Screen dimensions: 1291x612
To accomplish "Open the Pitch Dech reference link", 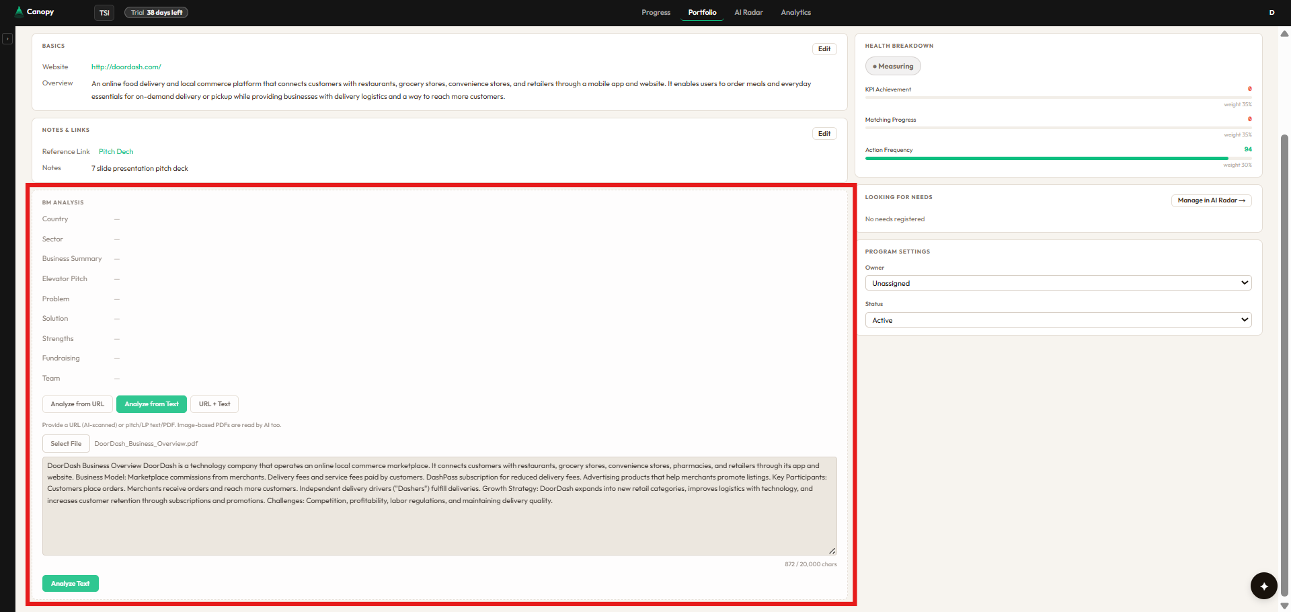I will 116,151.
